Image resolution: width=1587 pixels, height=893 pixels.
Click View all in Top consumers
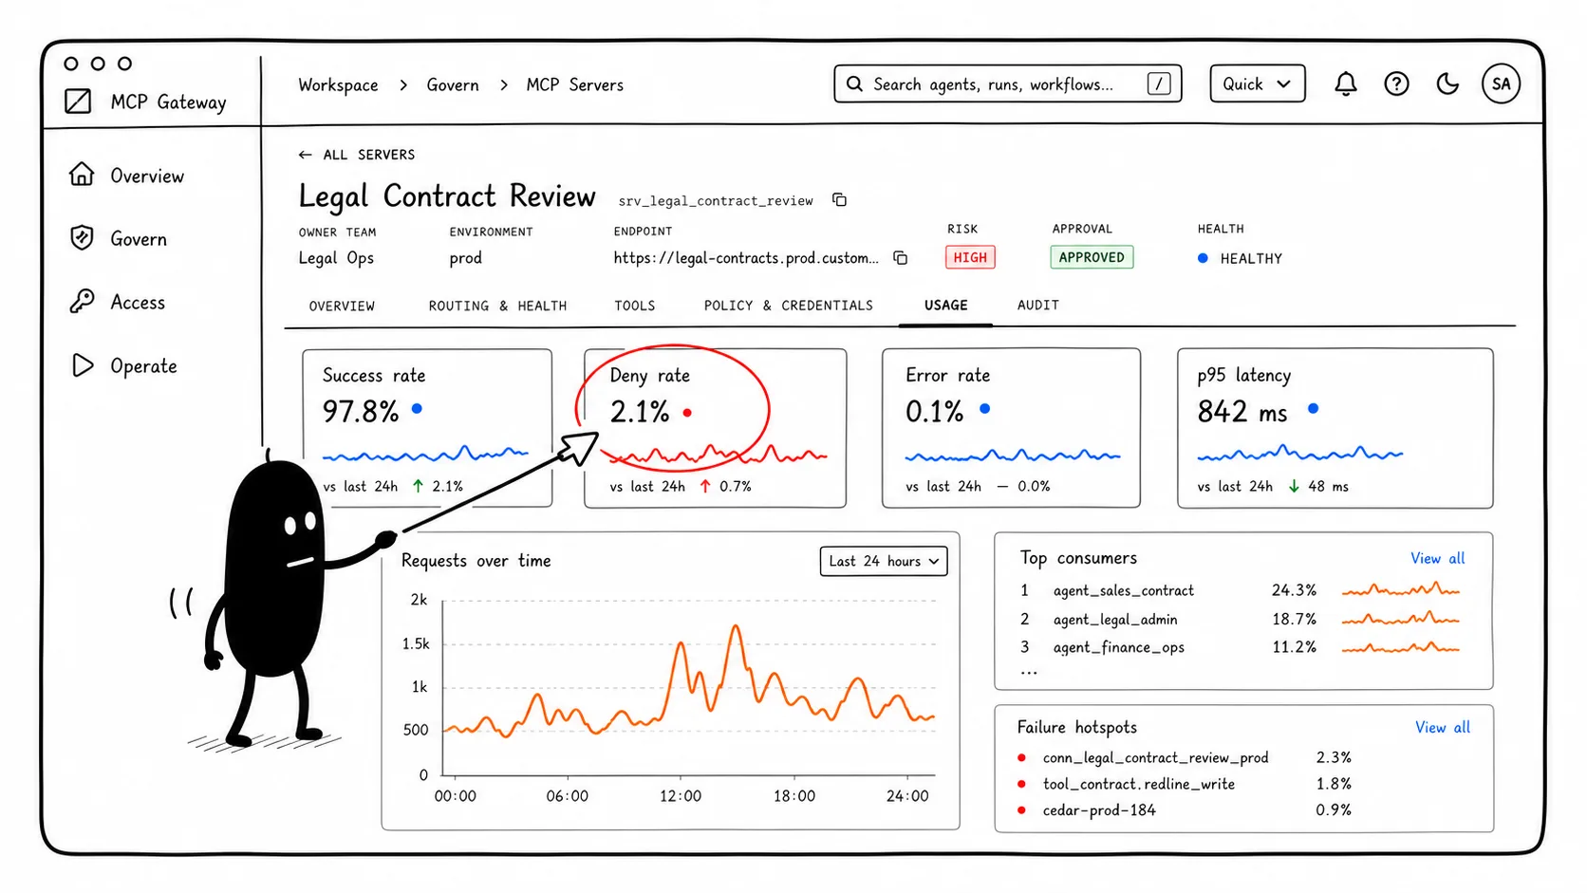click(x=1437, y=559)
